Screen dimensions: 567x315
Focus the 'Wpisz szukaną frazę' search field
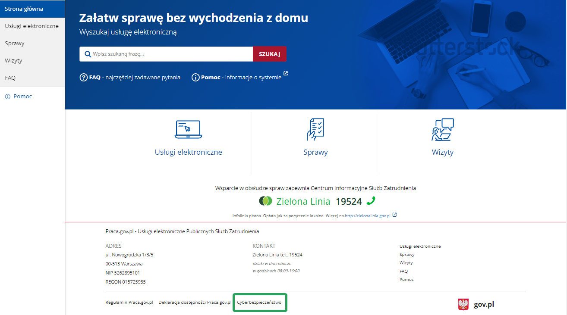(x=166, y=54)
